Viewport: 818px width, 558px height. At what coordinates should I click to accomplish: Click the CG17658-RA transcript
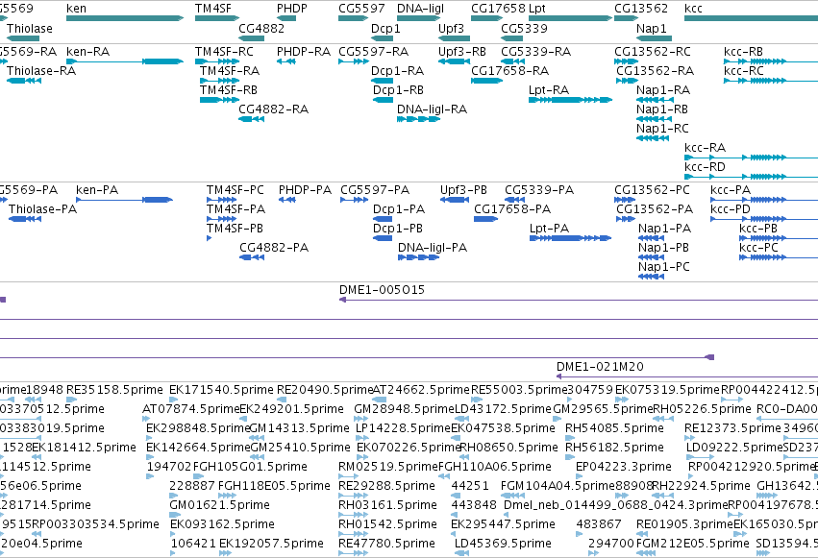486,81
